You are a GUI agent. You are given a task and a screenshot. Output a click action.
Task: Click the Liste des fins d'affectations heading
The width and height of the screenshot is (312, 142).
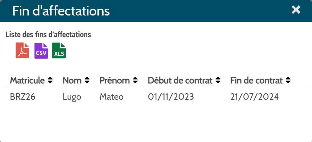48,35
